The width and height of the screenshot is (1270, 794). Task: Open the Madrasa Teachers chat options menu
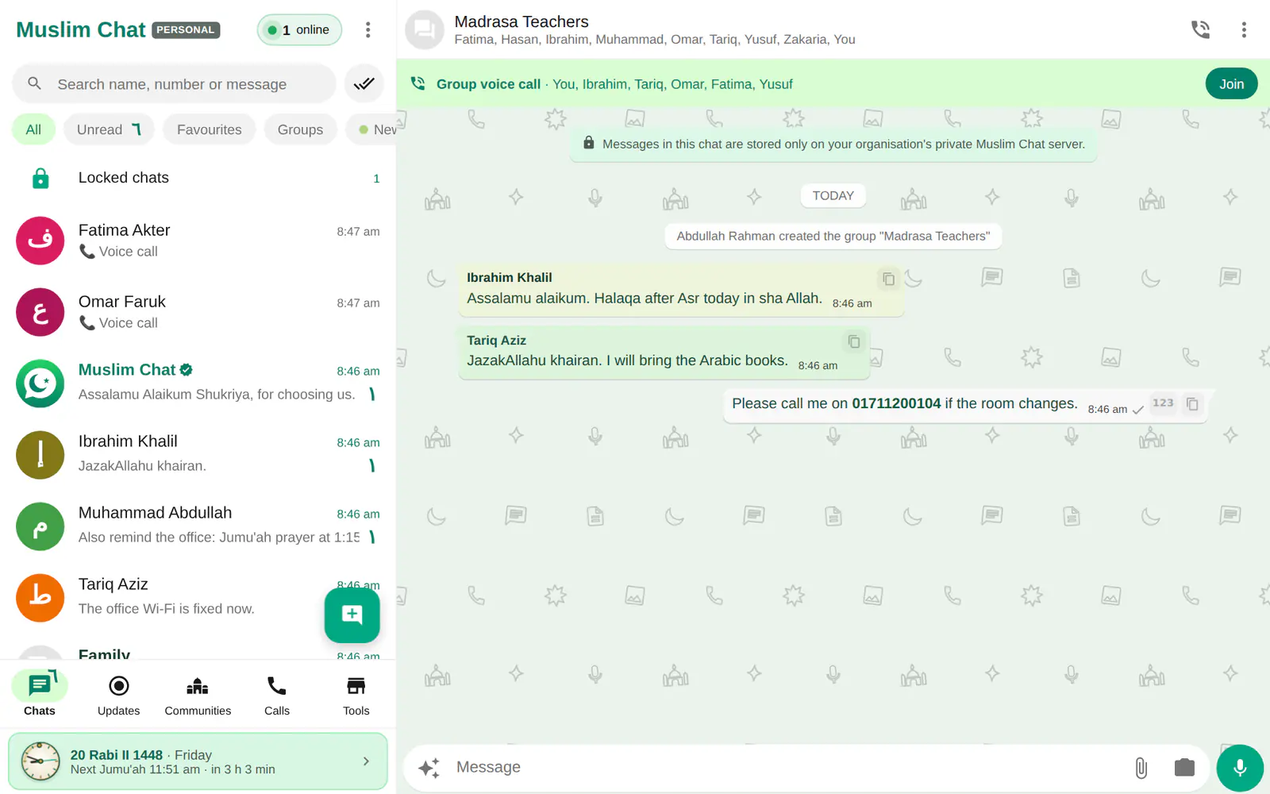click(x=1244, y=30)
